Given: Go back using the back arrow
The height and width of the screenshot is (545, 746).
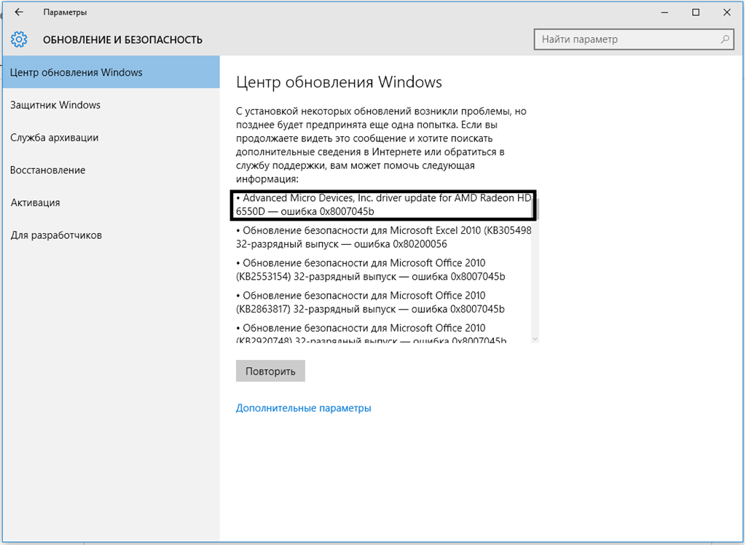Looking at the screenshot, I should pyautogui.click(x=19, y=12).
